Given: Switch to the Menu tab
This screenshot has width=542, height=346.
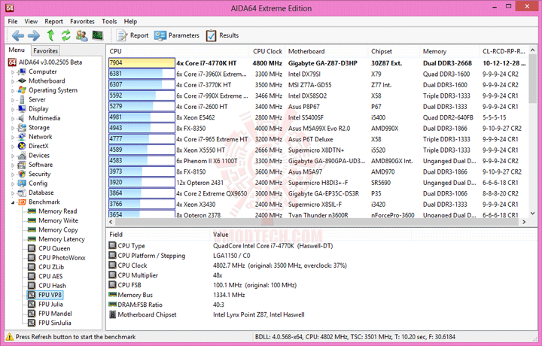Looking at the screenshot, I should tap(17, 50).
